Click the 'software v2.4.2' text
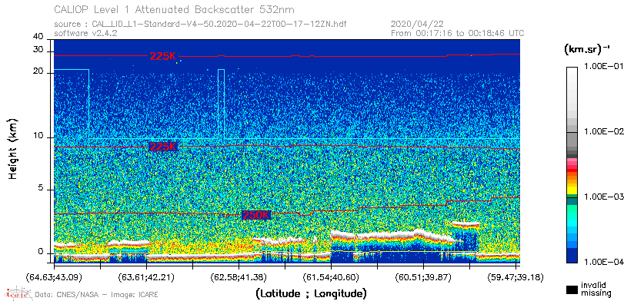This screenshot has height=301, width=624. tap(85, 33)
